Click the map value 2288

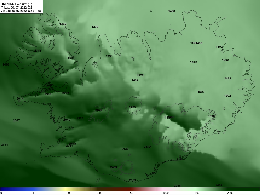click(177, 186)
